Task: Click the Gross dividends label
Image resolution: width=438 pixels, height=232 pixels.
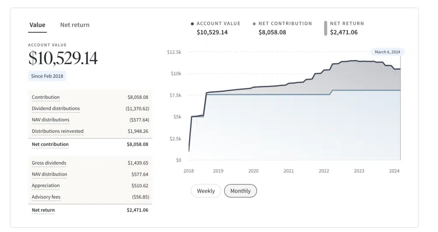Action: coord(49,163)
